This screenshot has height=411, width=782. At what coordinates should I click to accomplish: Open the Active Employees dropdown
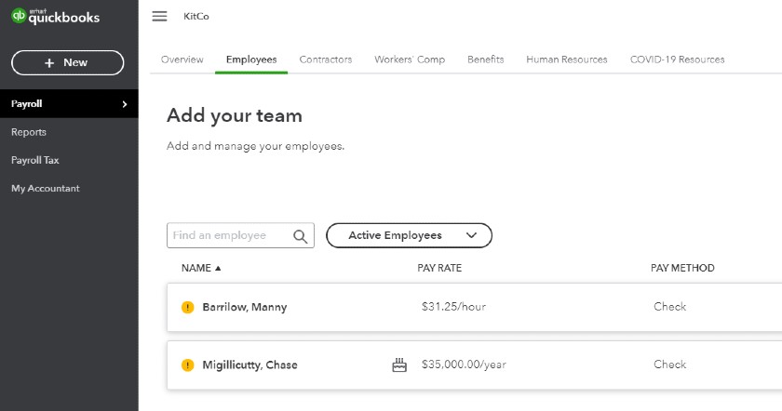[x=409, y=235]
